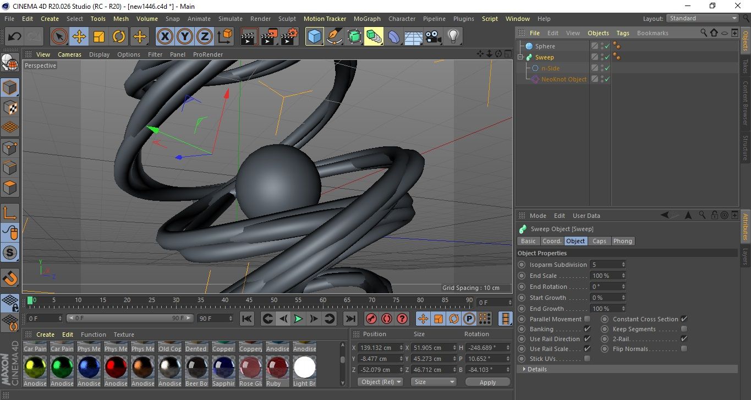Click Go to End of animation
The width and height of the screenshot is (751, 400).
[350, 319]
